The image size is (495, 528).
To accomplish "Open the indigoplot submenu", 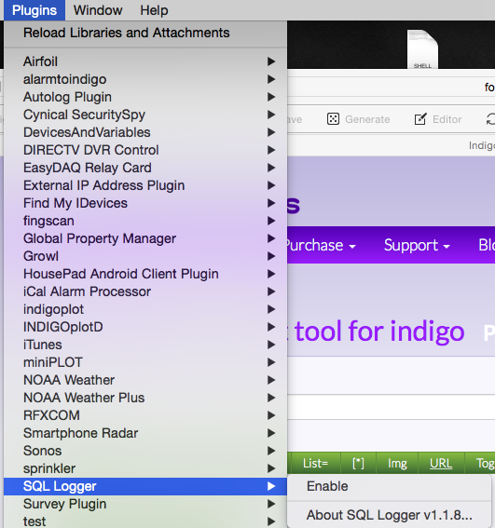I will 145,309.
